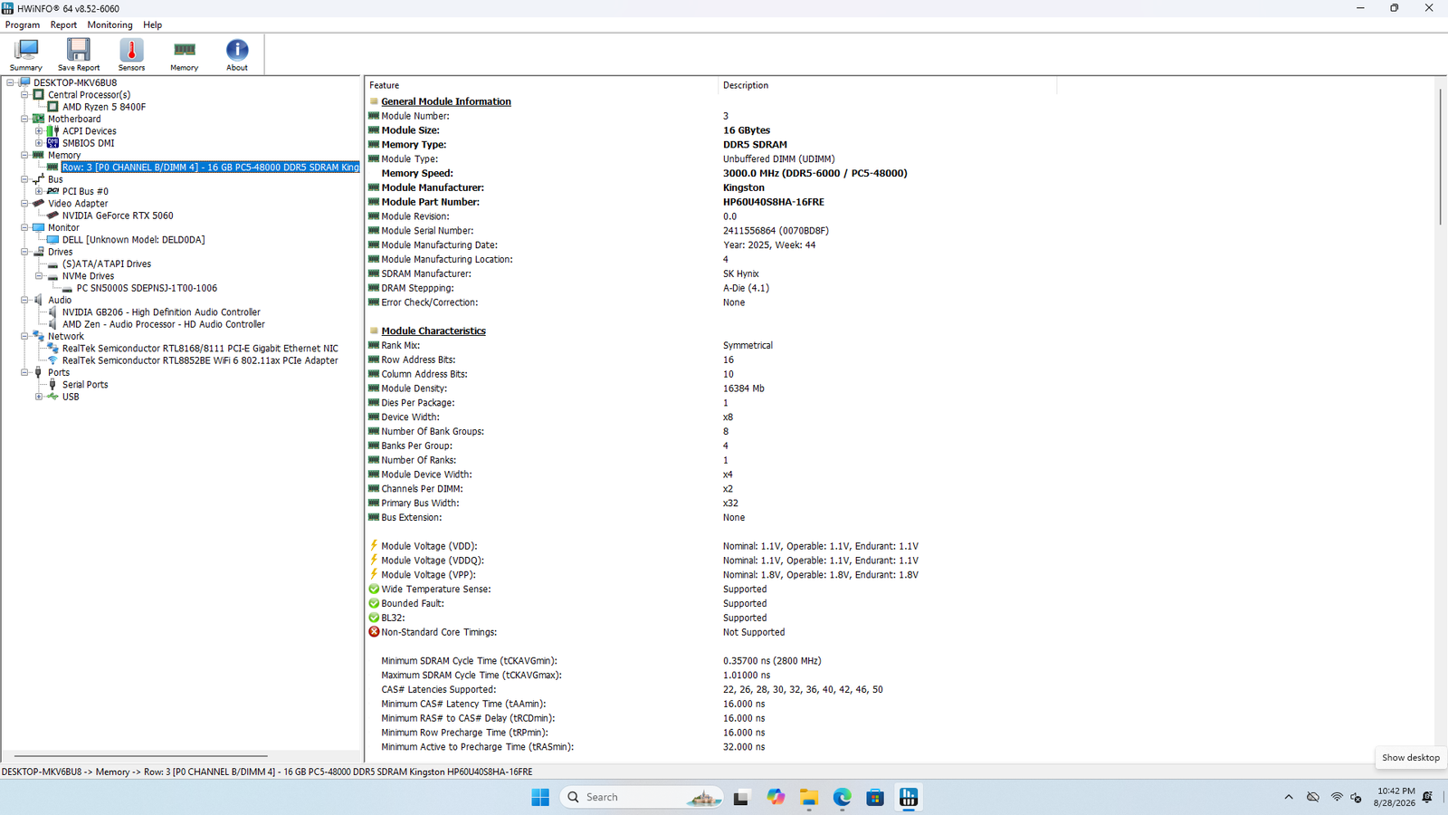Open the taskbar clock showing 10:42 PM
Viewport: 1448px width, 815px height.
tap(1394, 797)
